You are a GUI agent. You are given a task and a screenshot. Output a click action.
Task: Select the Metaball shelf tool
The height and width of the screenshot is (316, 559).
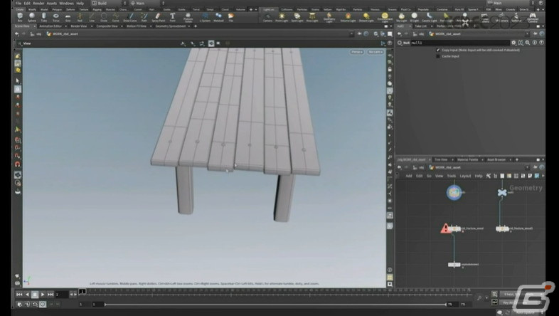click(x=218, y=17)
